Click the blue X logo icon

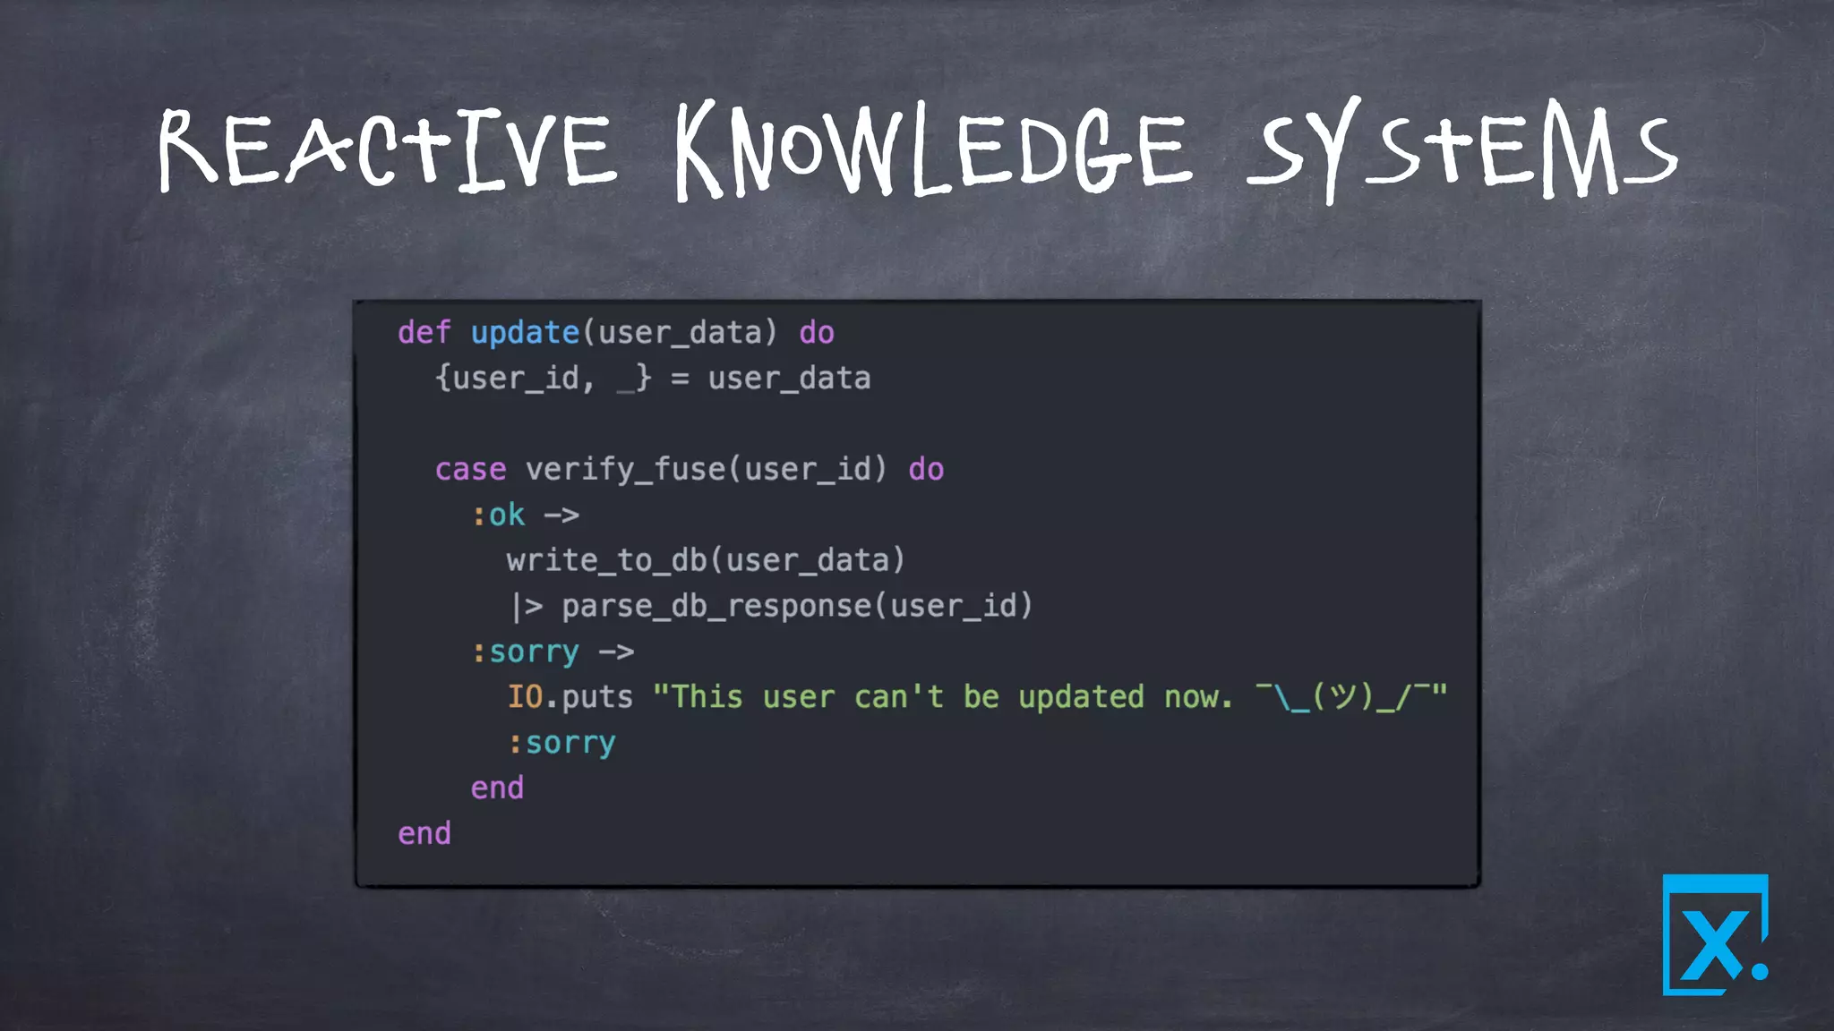coord(1715,934)
